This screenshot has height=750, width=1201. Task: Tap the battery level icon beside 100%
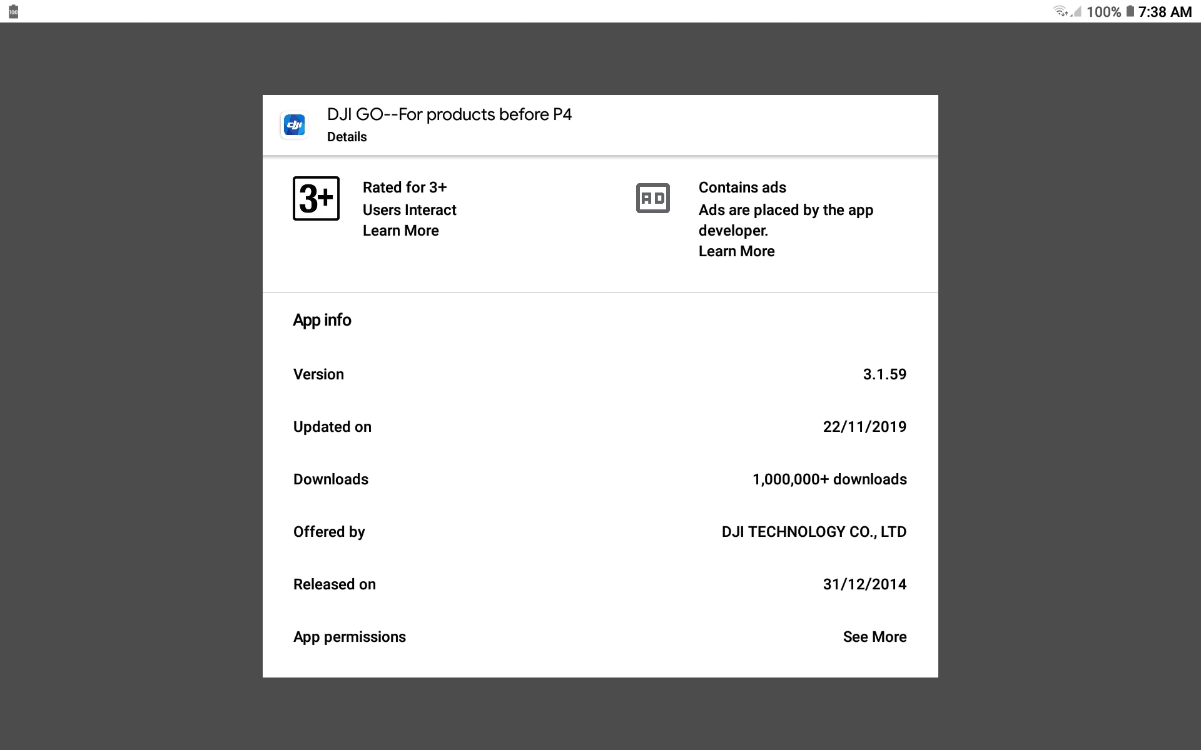click(1130, 11)
